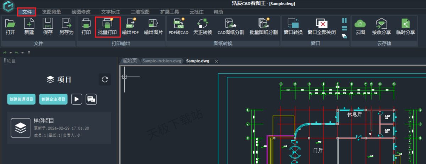Open the chat message icon in project panel
This screenshot has height=164, width=426.
click(x=91, y=99)
